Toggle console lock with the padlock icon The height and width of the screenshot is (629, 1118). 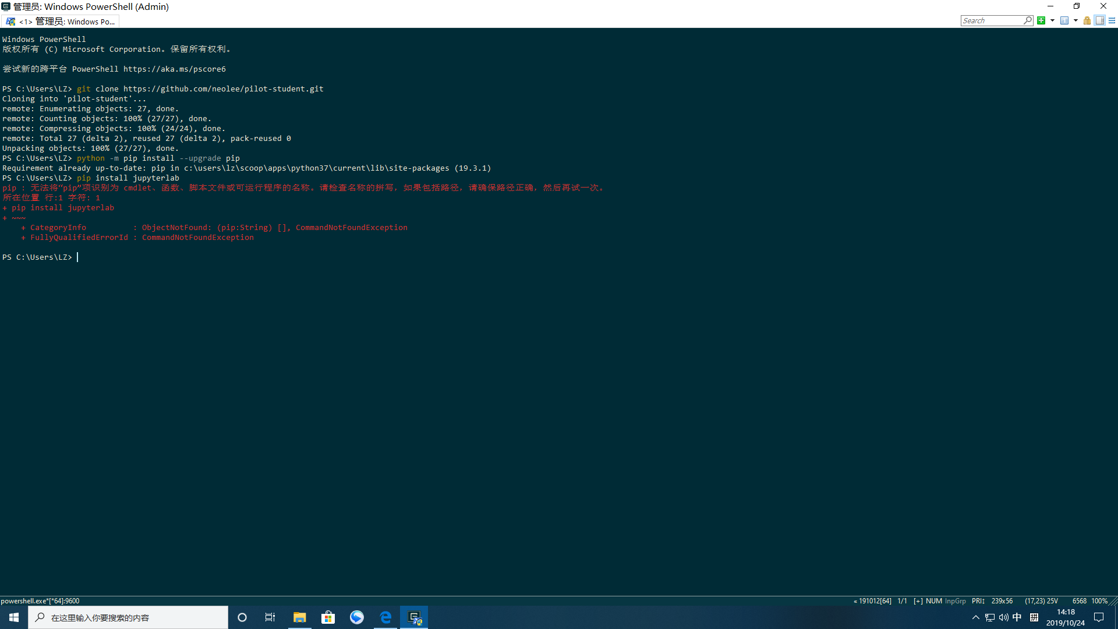click(x=1087, y=20)
